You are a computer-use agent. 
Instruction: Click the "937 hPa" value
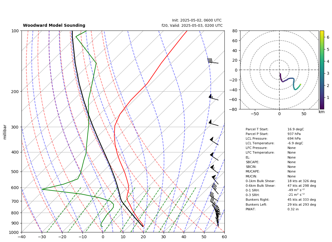click(294, 134)
